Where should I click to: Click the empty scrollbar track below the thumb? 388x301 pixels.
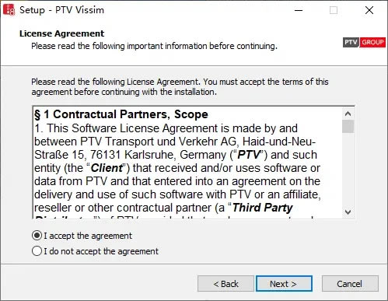pyautogui.click(x=348, y=170)
